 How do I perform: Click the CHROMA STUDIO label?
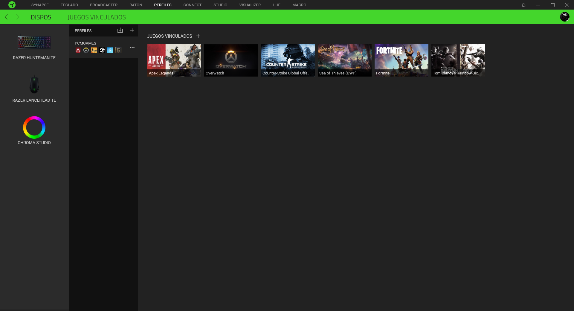[x=34, y=143]
